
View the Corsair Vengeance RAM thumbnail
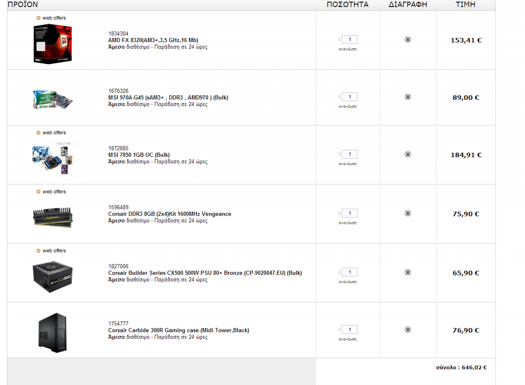coord(52,217)
